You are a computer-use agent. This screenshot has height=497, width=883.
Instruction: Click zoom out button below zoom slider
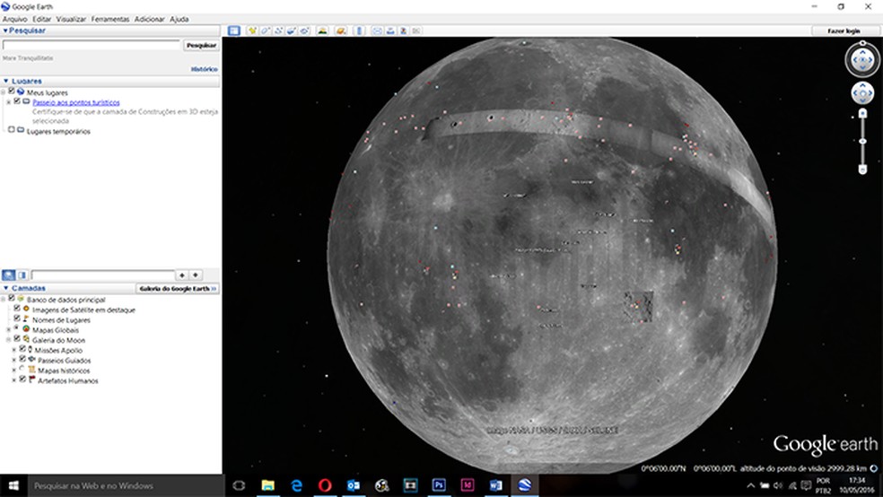pos(862,169)
